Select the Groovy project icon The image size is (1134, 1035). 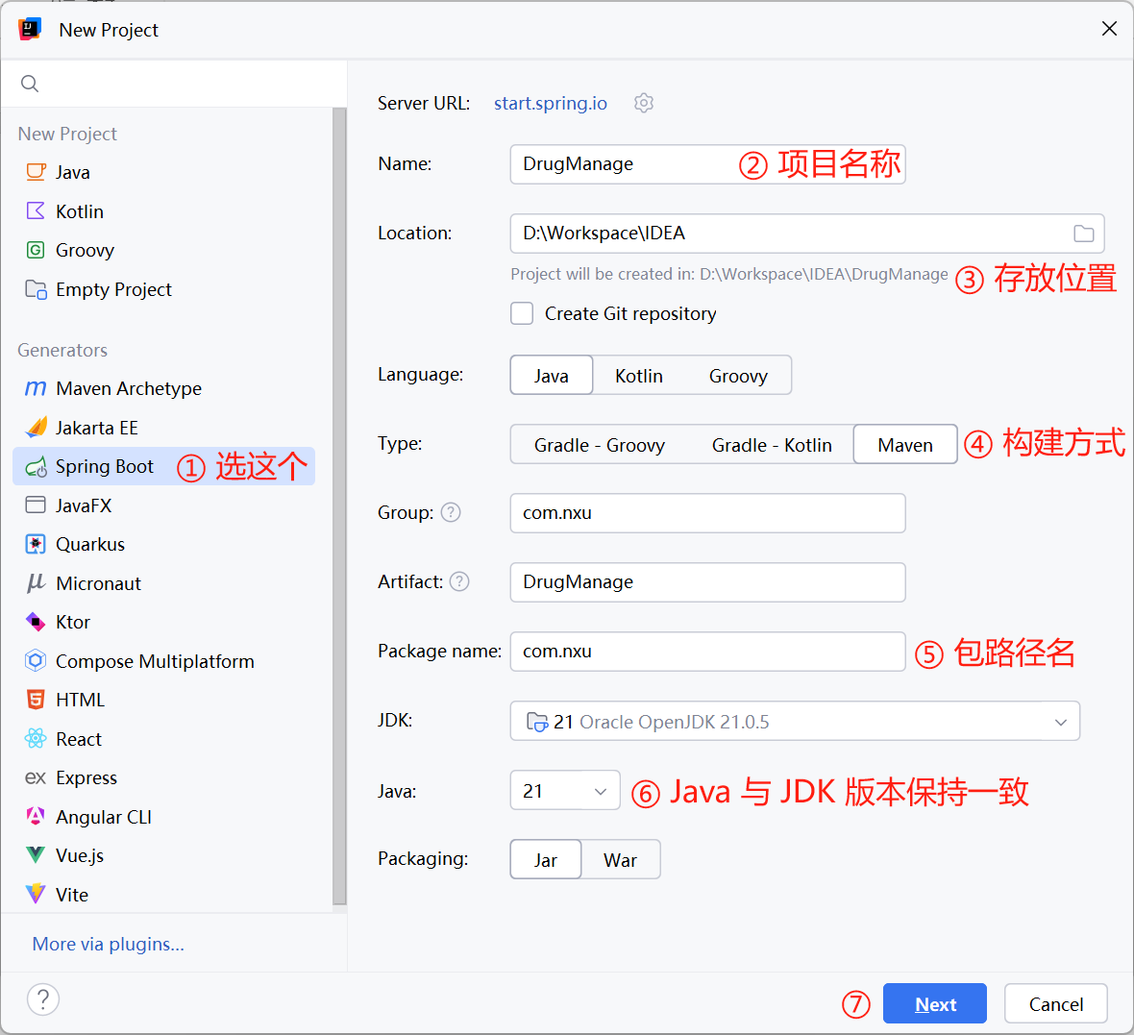[36, 250]
